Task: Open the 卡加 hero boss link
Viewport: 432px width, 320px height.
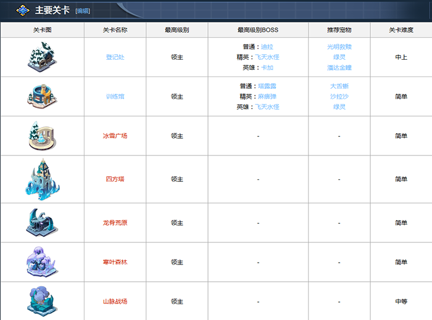Action: (267, 68)
